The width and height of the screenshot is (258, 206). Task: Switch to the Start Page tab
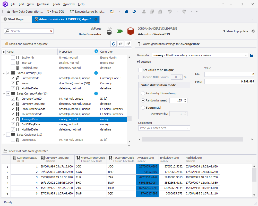[16, 19]
